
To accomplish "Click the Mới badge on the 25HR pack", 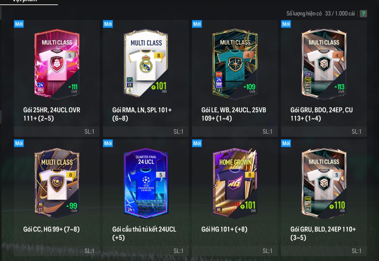I will click(x=19, y=24).
